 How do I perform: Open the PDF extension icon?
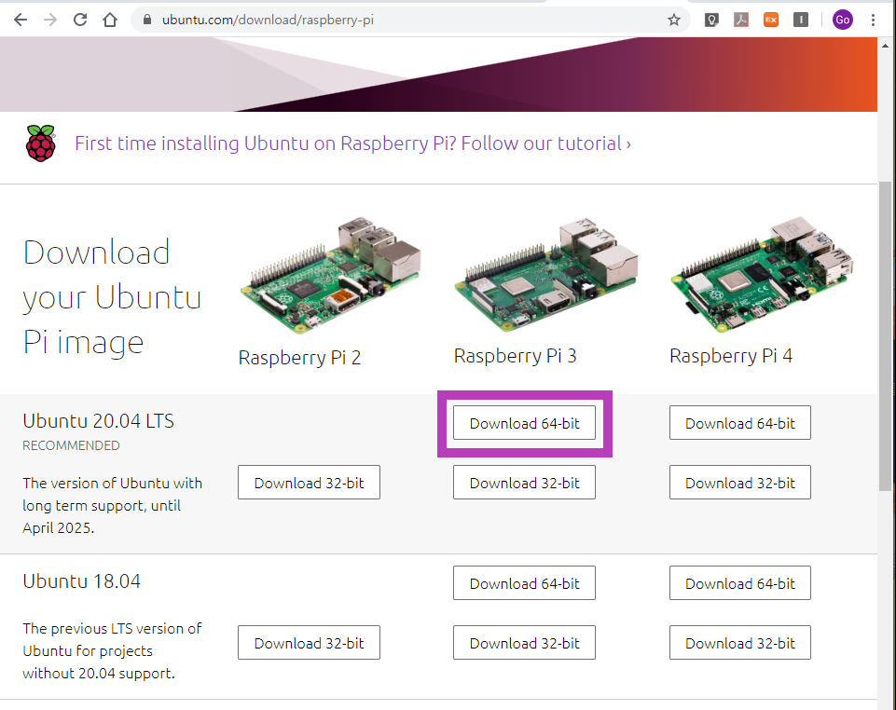point(741,20)
